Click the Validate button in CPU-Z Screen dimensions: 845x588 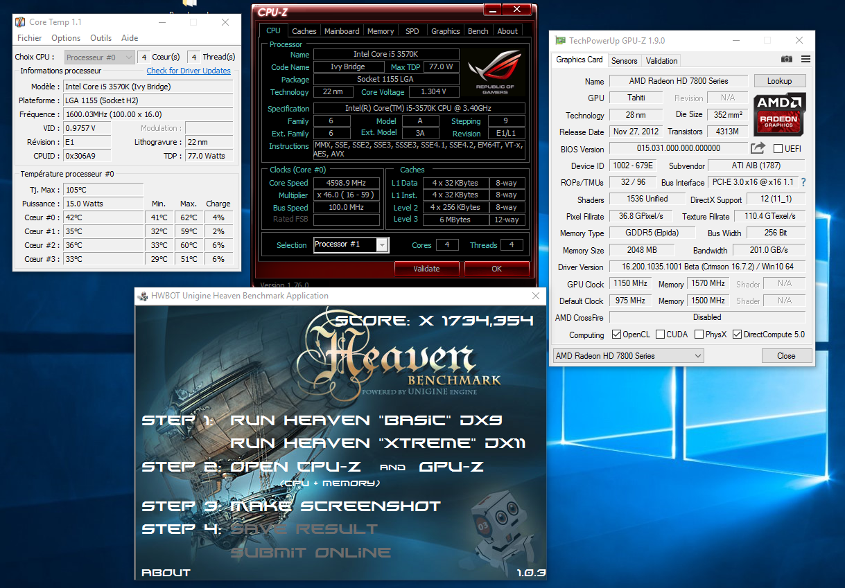pos(426,269)
